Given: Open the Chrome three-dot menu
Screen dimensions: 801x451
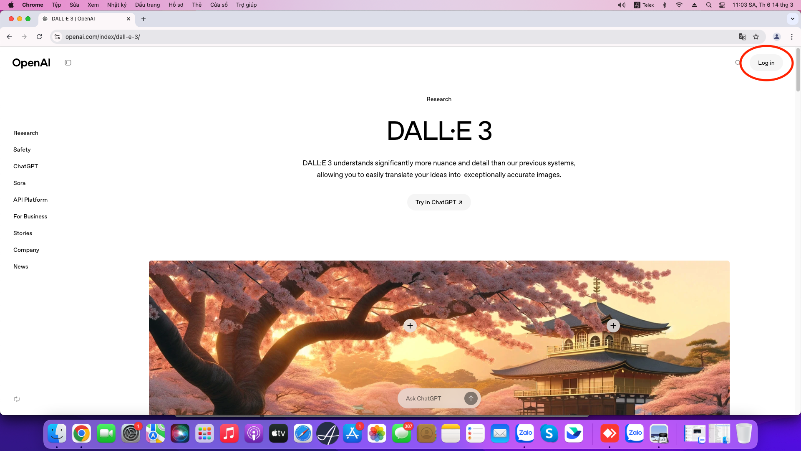Looking at the screenshot, I should (x=792, y=37).
